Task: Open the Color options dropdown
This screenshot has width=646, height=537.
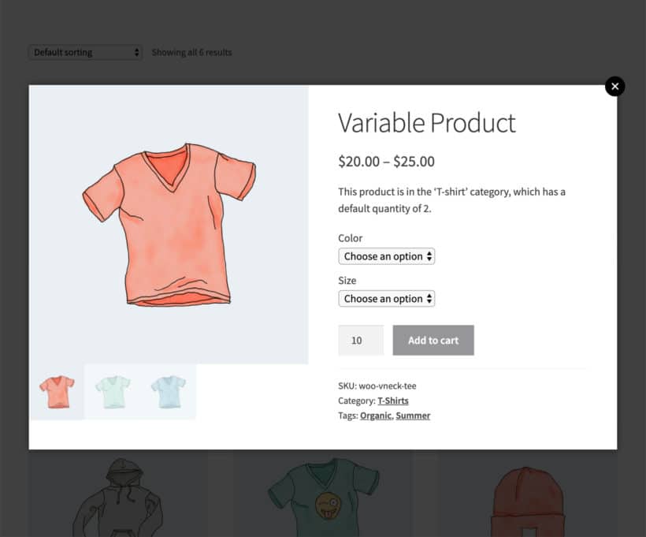Action: pos(386,255)
